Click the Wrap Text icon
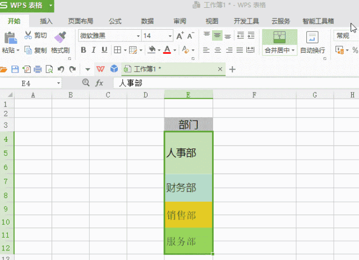Image resolution: width=359 pixels, height=260 pixels. point(312,38)
